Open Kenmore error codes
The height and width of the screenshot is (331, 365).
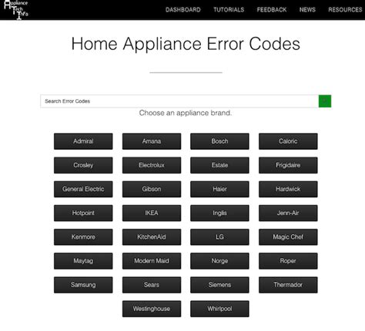click(x=83, y=237)
